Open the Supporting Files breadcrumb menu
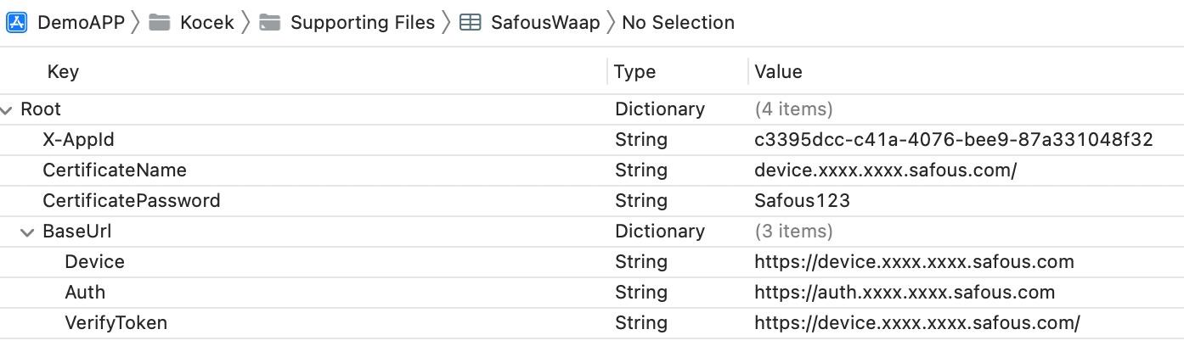1184x363 pixels. (363, 22)
